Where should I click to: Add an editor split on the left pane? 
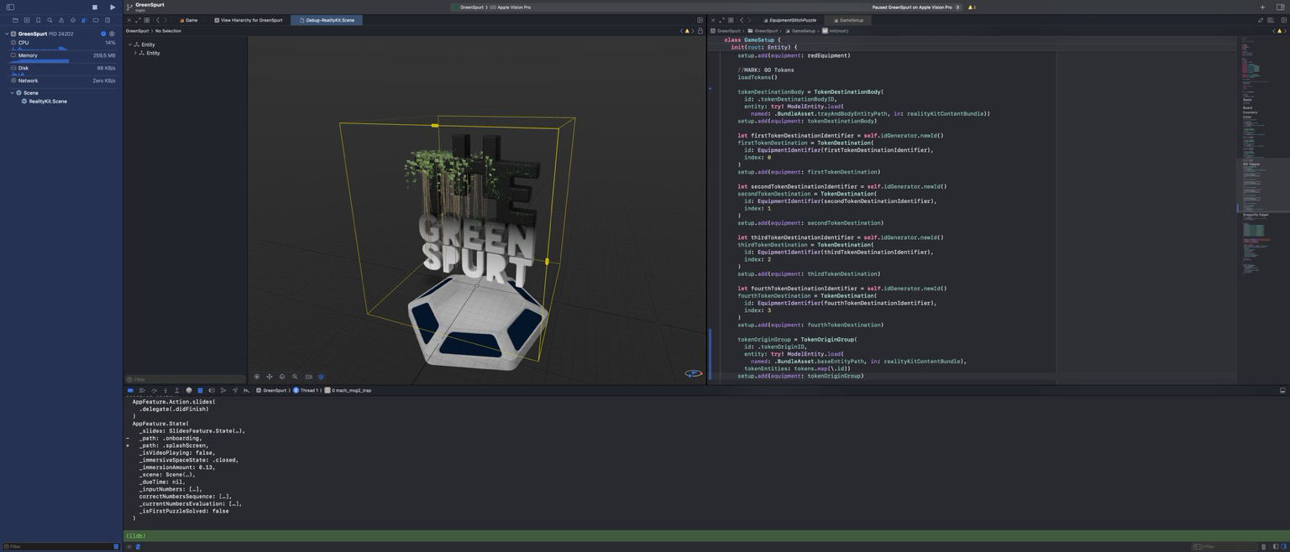pos(700,20)
